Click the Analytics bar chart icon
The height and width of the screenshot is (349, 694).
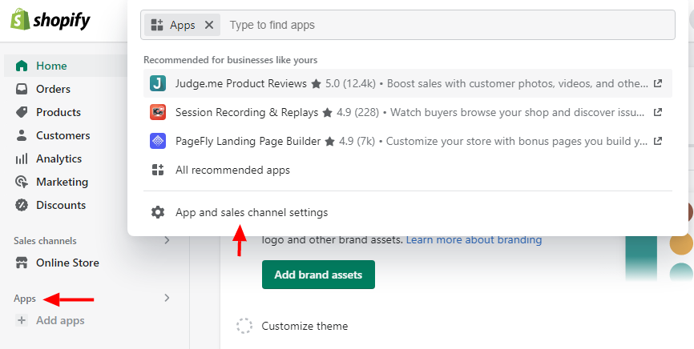point(22,158)
